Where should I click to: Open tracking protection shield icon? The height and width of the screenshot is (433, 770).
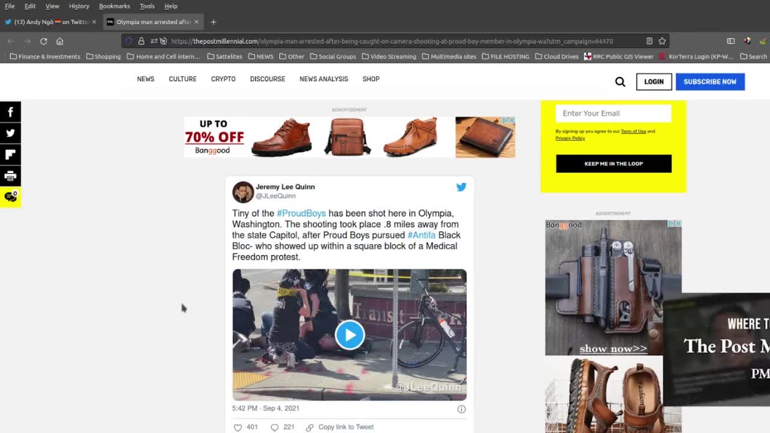coord(129,41)
